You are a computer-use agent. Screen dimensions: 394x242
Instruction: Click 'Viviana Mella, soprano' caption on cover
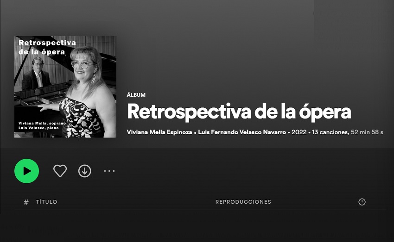click(42, 124)
